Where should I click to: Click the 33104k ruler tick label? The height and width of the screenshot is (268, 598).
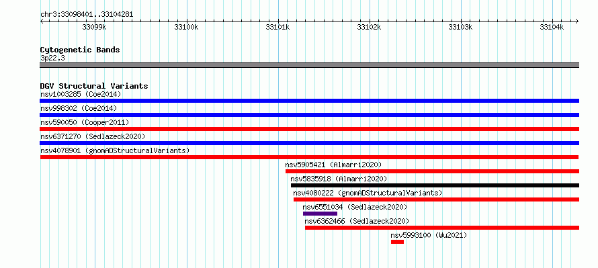(x=552, y=28)
